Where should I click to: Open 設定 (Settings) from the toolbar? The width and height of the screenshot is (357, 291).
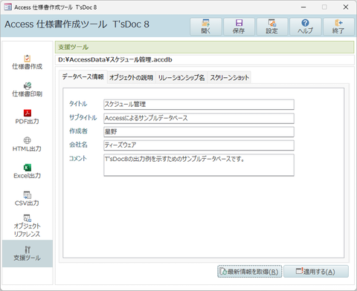point(272,27)
